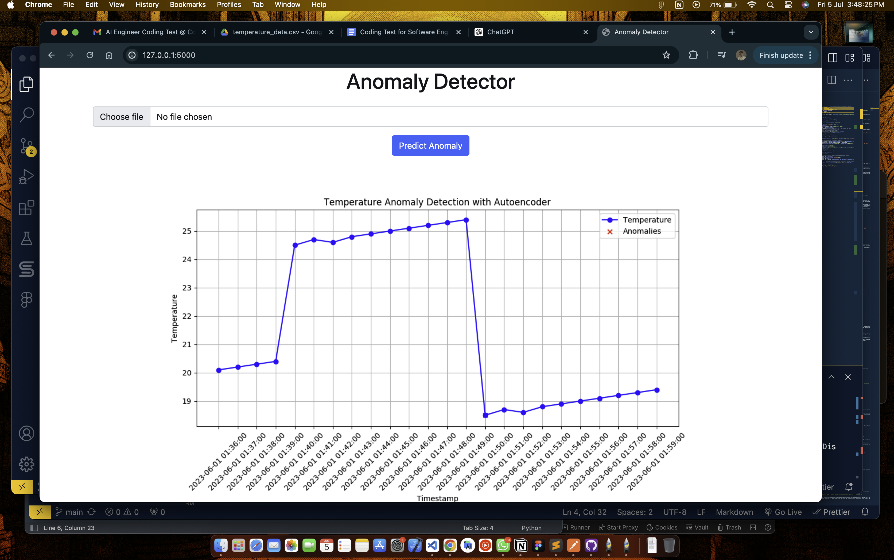The width and height of the screenshot is (894, 560).
Task: Expand Chrome tab search dropdown arrow
Action: coord(811,32)
